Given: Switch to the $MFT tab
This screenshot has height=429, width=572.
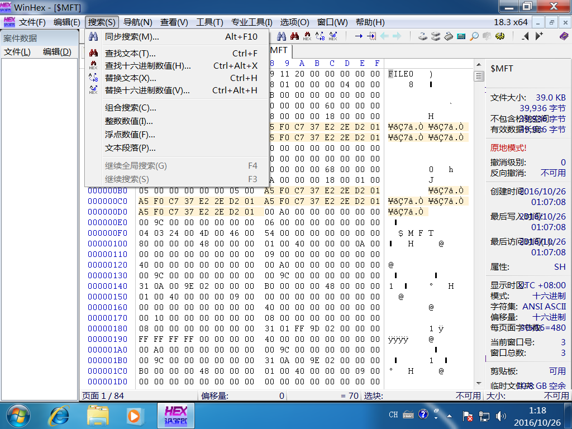Looking at the screenshot, I should click(x=279, y=50).
